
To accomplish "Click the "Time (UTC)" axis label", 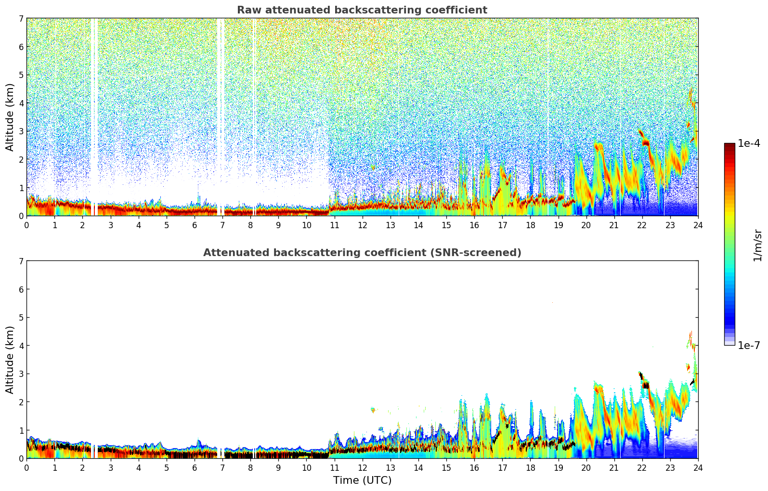I will click(362, 480).
